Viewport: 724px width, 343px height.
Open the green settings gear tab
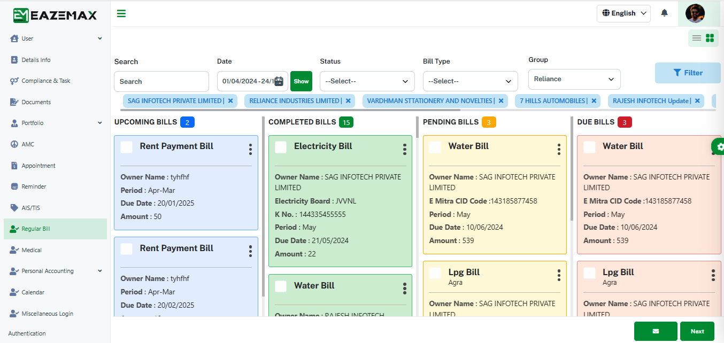pos(719,146)
